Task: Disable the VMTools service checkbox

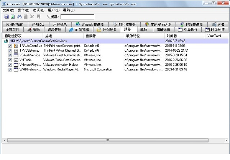Action: 10,60
